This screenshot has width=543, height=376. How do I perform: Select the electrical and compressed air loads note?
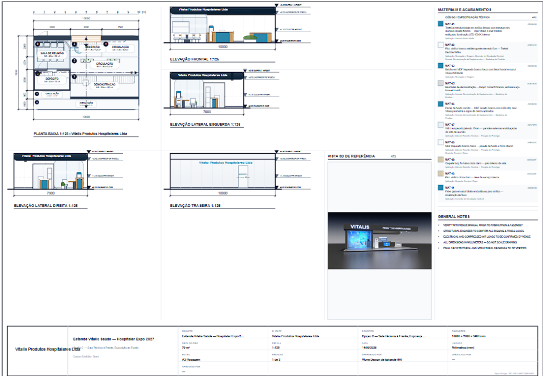487,237
